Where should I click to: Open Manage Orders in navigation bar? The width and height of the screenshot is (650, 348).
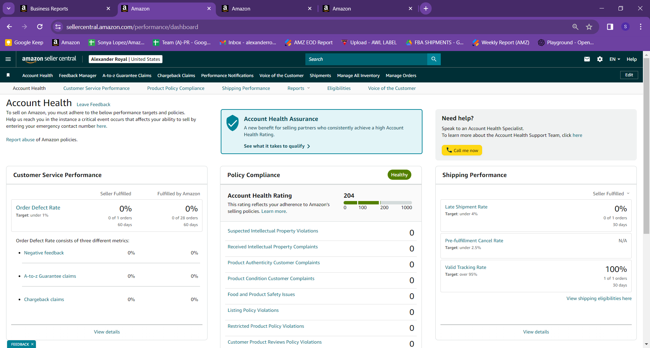click(401, 75)
